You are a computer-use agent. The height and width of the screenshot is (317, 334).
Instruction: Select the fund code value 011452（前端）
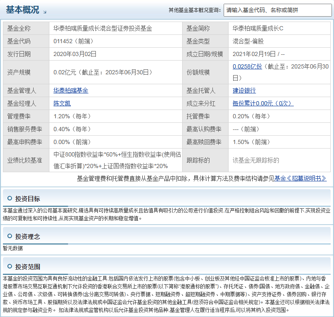click(73, 41)
